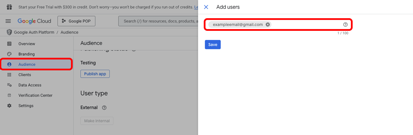
Task: Select Audience in the sidebar
Action: (37, 64)
